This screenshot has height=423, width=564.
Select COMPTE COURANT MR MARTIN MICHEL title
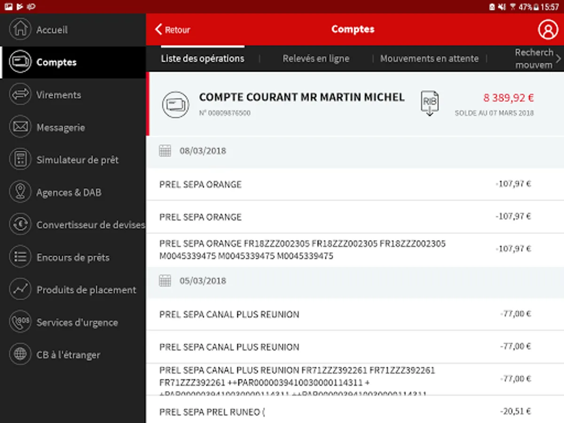point(302,97)
